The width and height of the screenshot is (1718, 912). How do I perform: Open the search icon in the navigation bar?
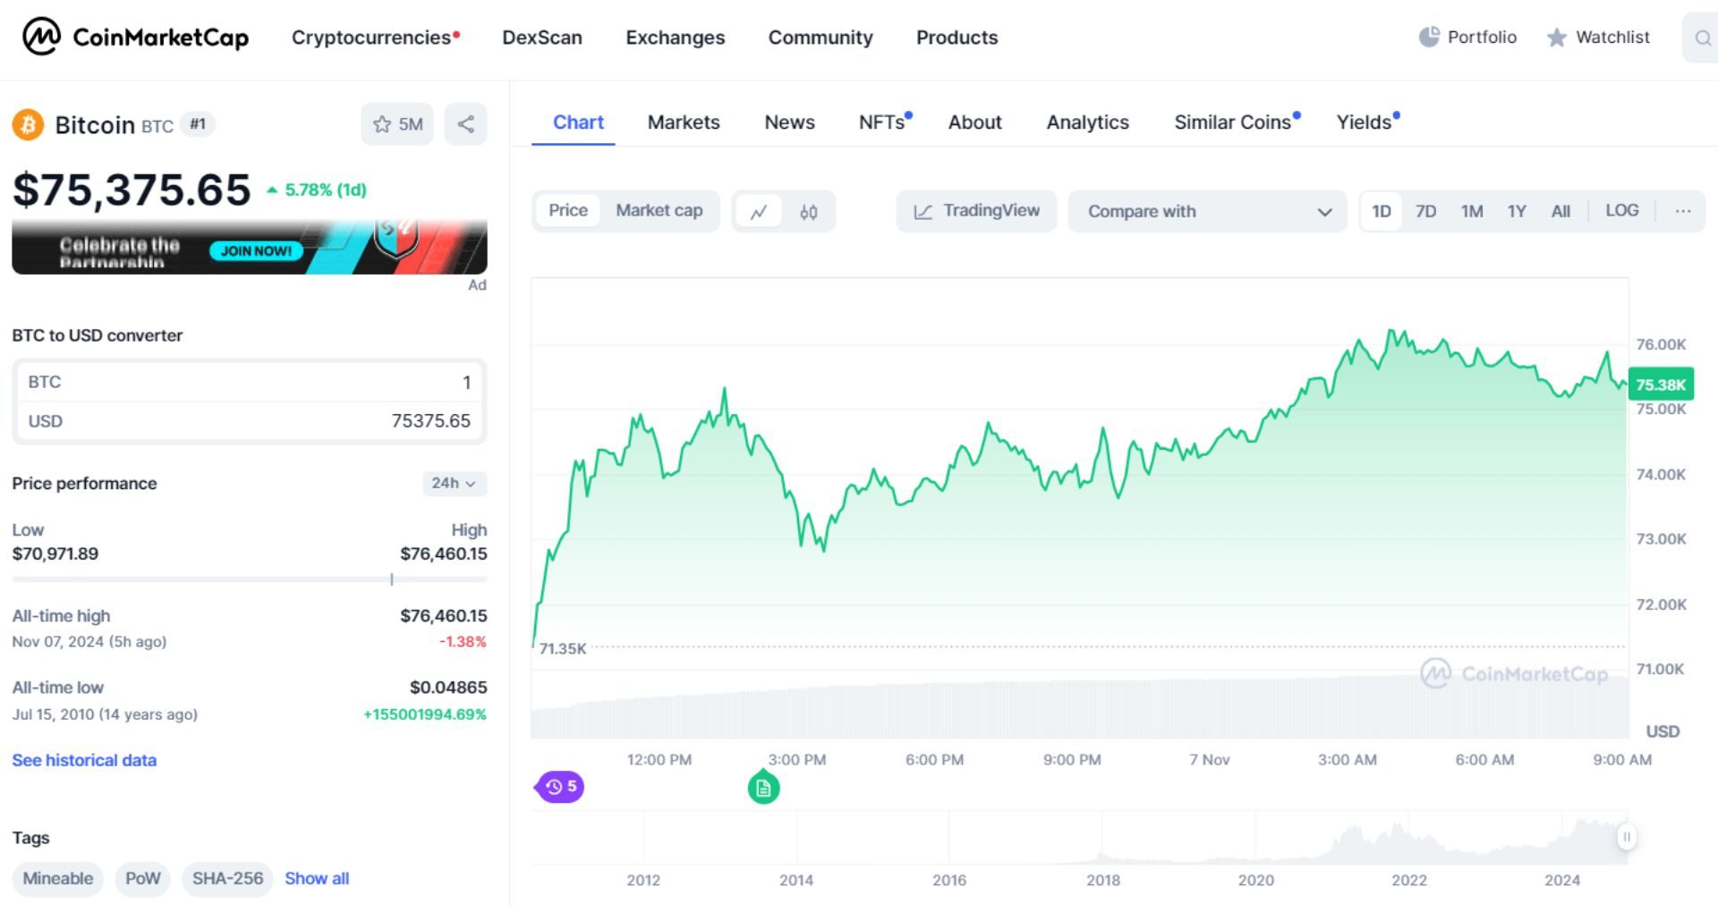point(1702,38)
